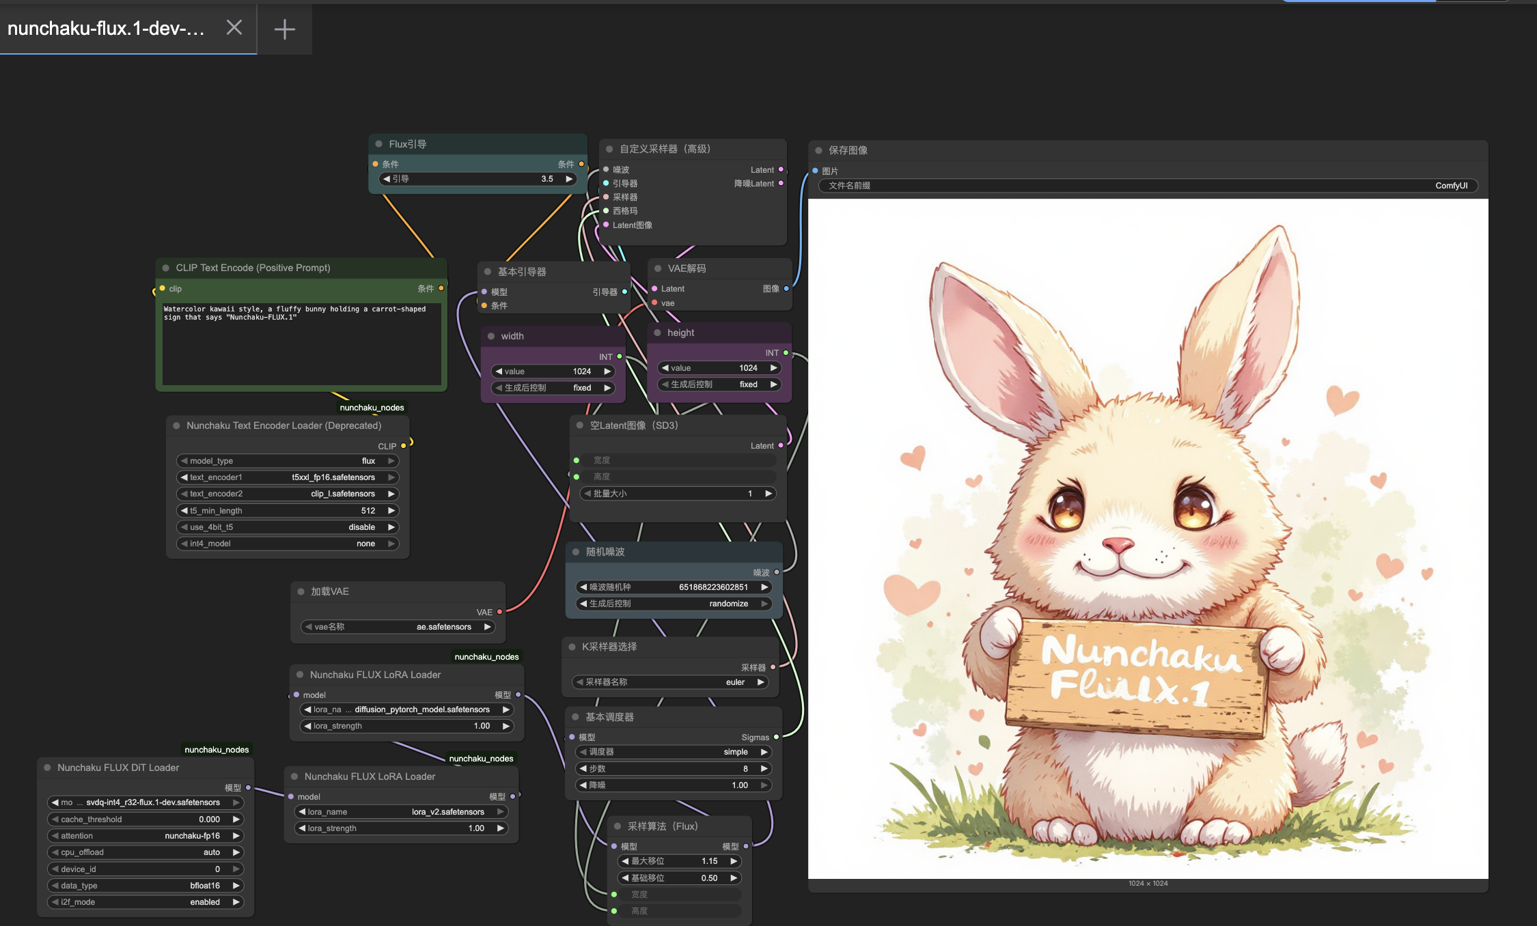Click right arrow to increase 引导 value
This screenshot has width=1537, height=926.
point(569,179)
